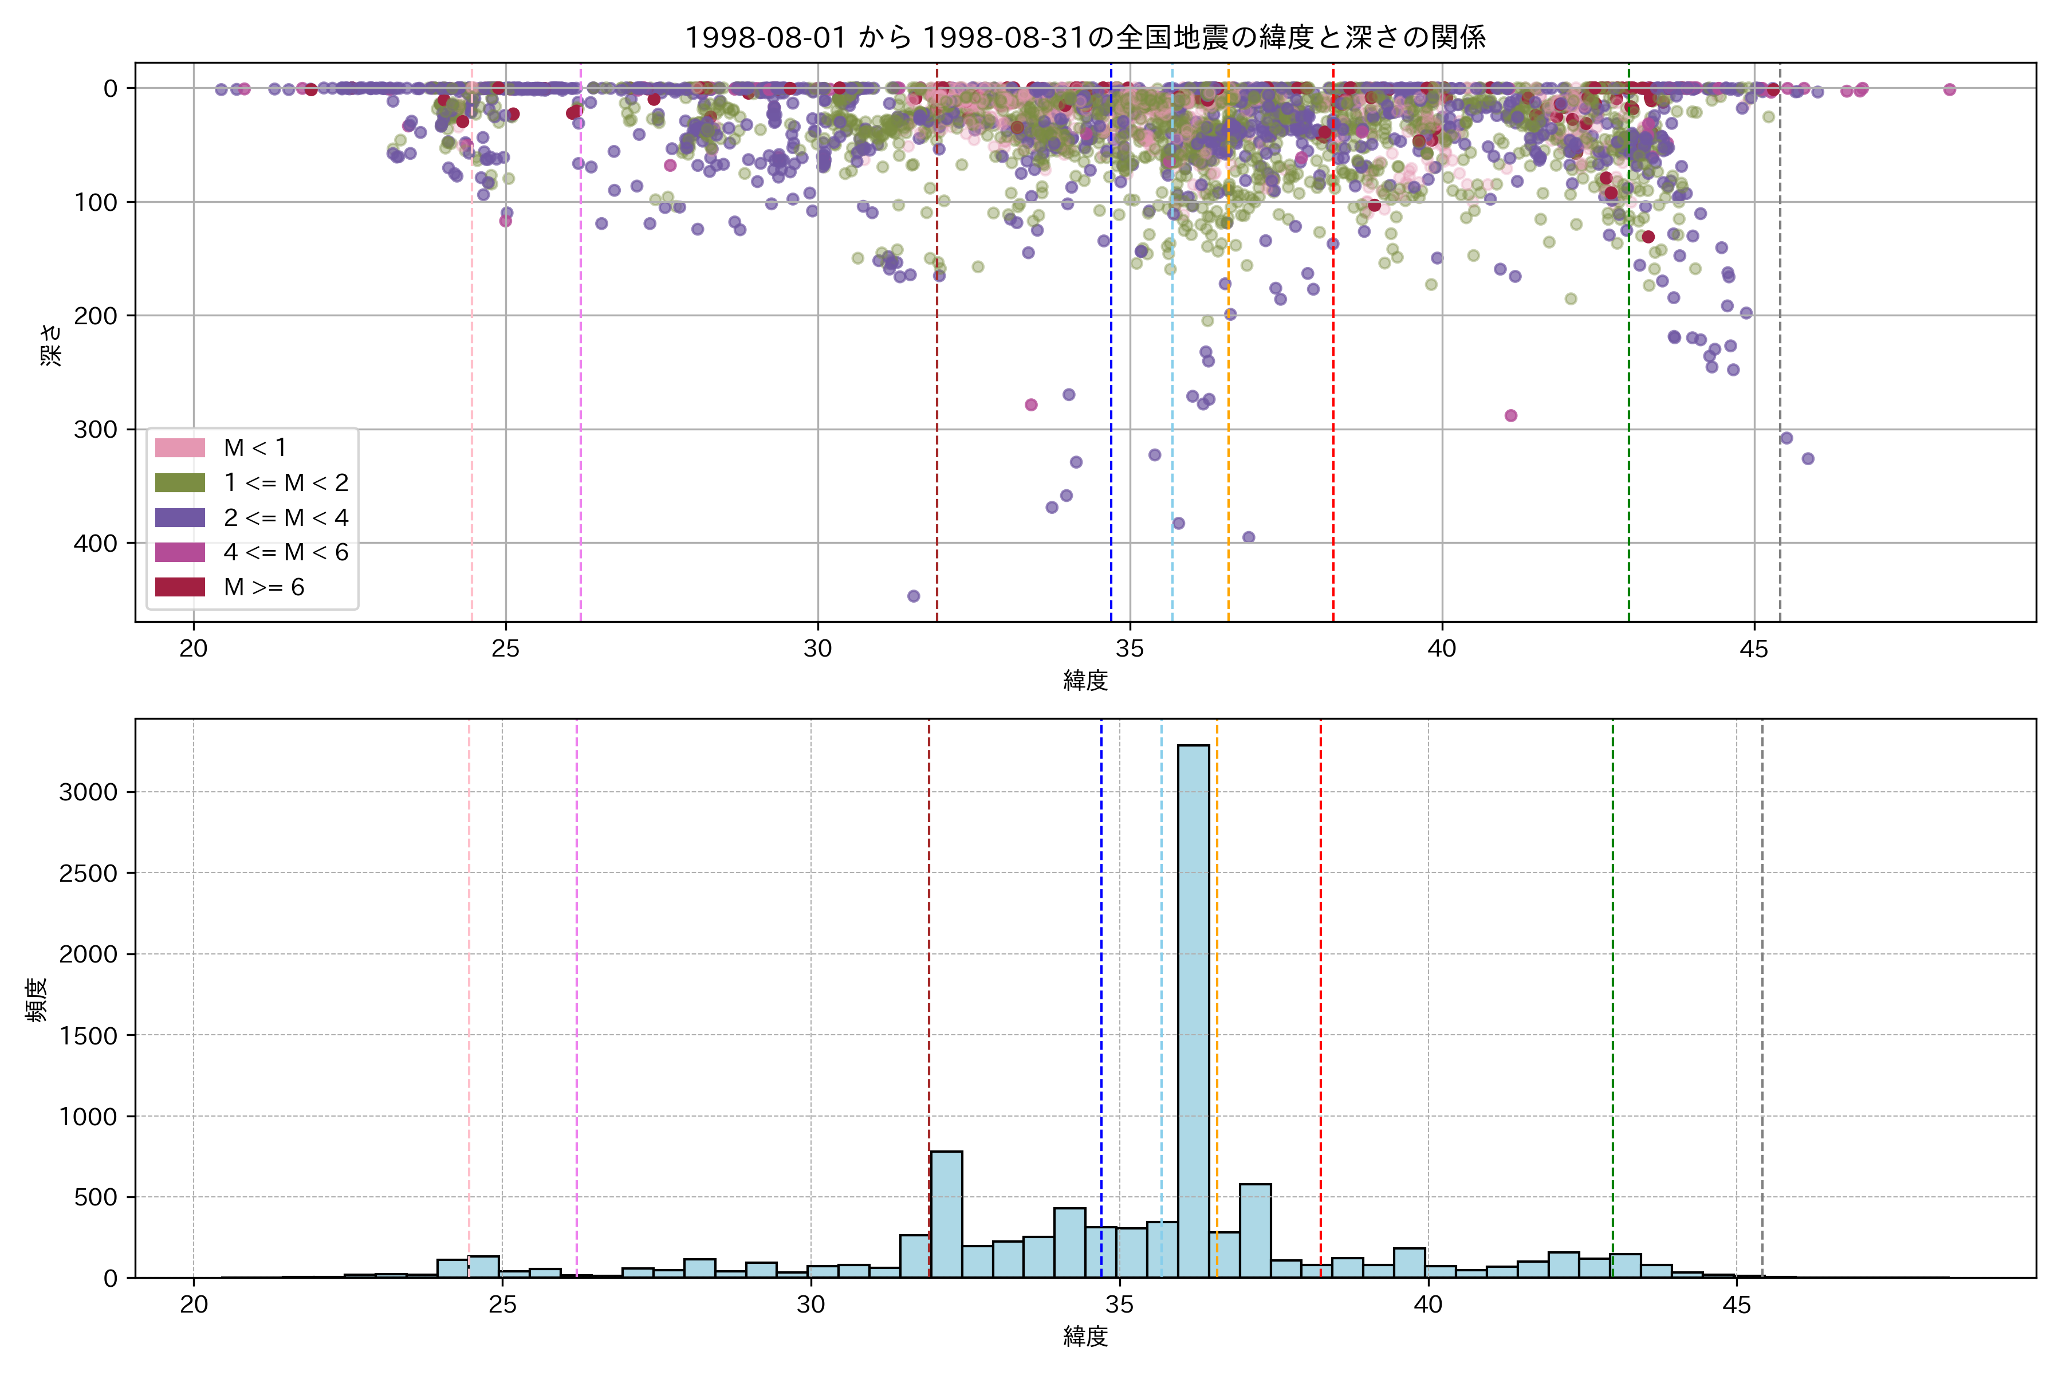Viewport: 2062px width, 1375px height.
Task: Click the 緯度 x-axis label under the scatter plot
Action: [1085, 681]
